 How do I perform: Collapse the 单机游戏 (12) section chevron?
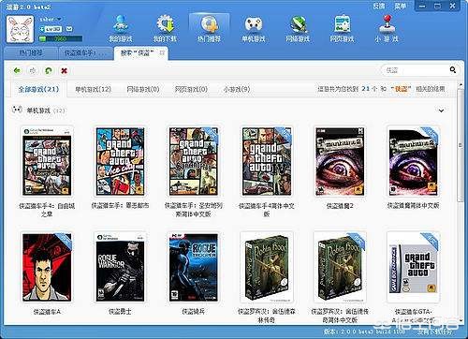pos(441,111)
